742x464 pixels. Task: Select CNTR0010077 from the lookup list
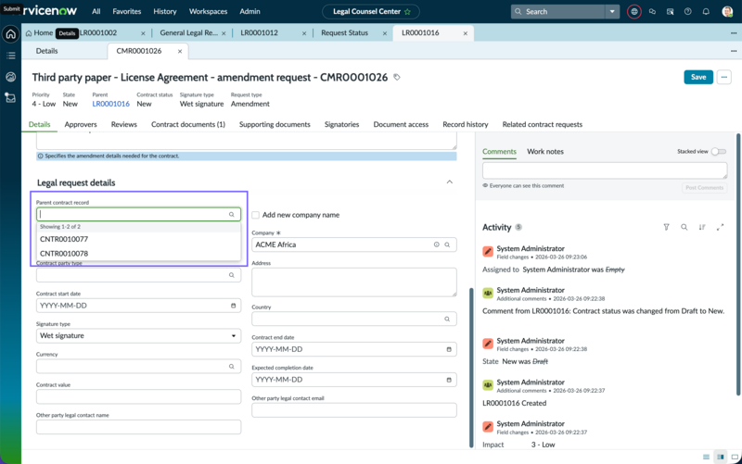point(138,239)
